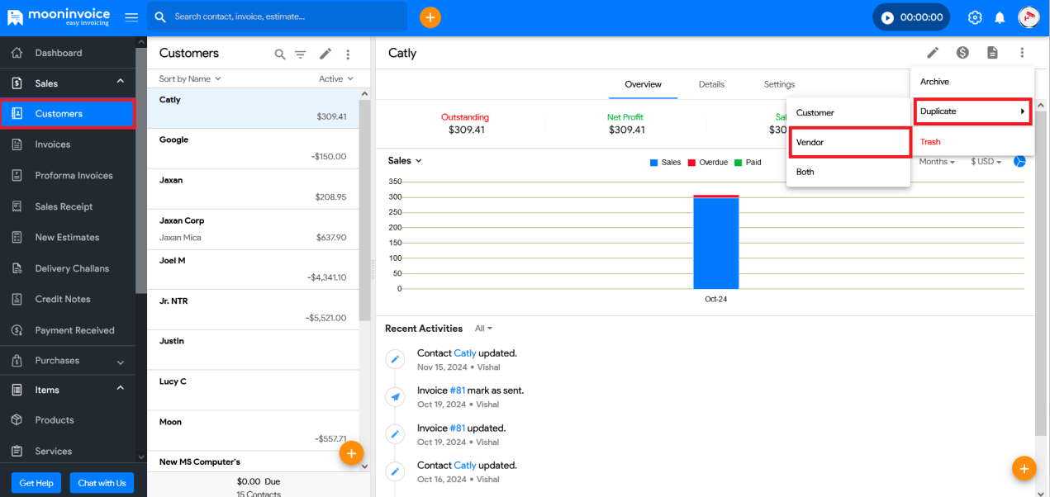Open Duplicate submenu item
The width and height of the screenshot is (1050, 497).
coord(972,111)
